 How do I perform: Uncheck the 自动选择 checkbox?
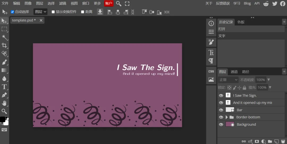click(12, 12)
